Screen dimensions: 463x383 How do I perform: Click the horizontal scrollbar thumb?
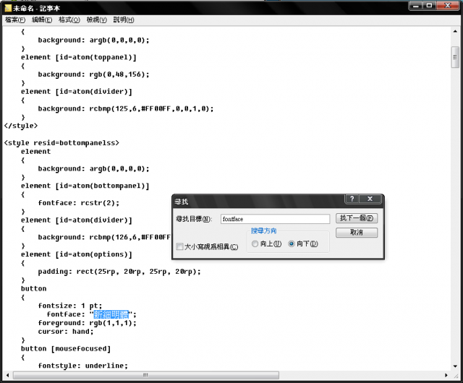click(146, 375)
